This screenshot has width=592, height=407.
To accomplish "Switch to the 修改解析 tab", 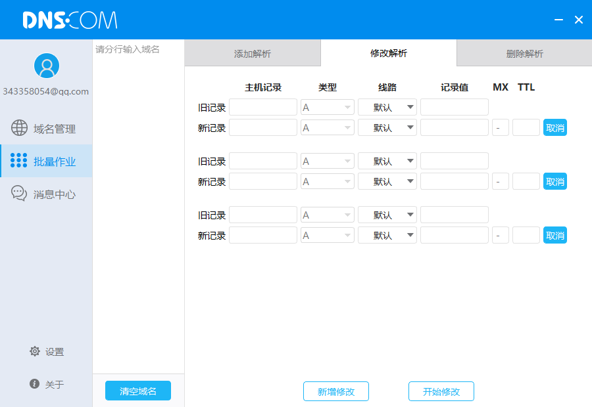I will (x=389, y=53).
